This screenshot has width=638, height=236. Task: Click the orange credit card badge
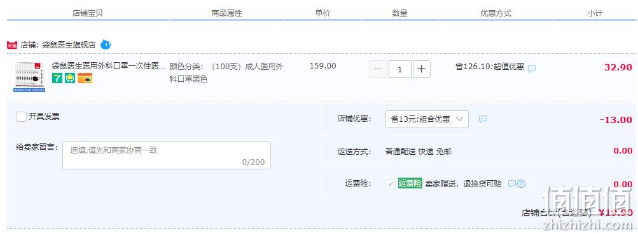click(85, 78)
